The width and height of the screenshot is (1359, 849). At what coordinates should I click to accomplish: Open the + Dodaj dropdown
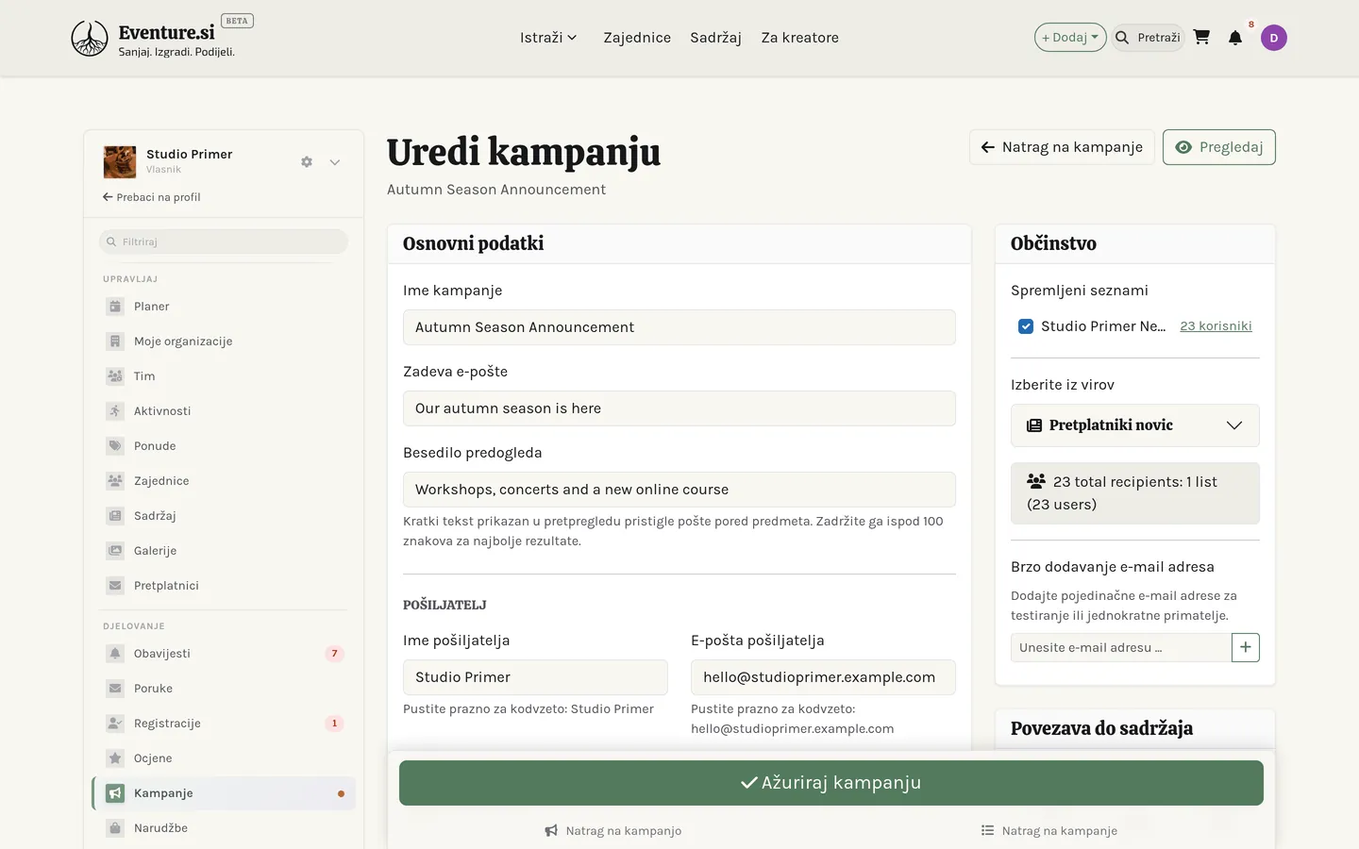[x=1070, y=38]
